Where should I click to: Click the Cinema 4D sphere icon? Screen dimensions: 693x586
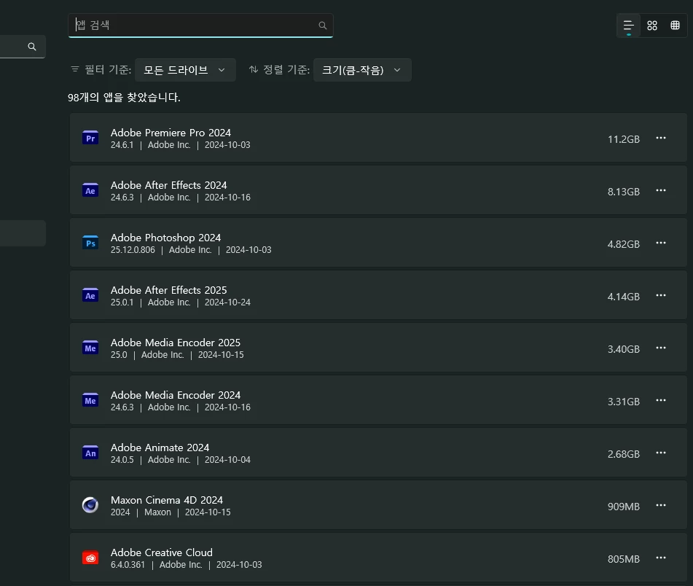click(x=90, y=505)
